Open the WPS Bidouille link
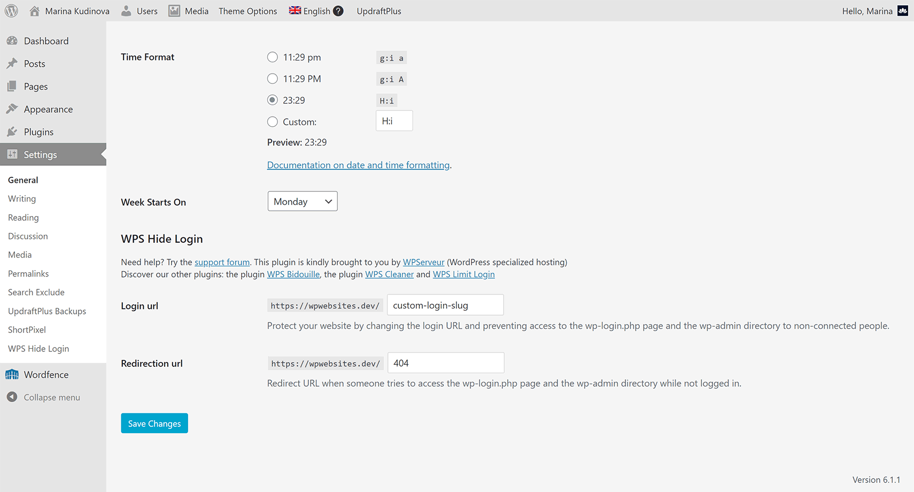This screenshot has height=492, width=914. click(293, 274)
